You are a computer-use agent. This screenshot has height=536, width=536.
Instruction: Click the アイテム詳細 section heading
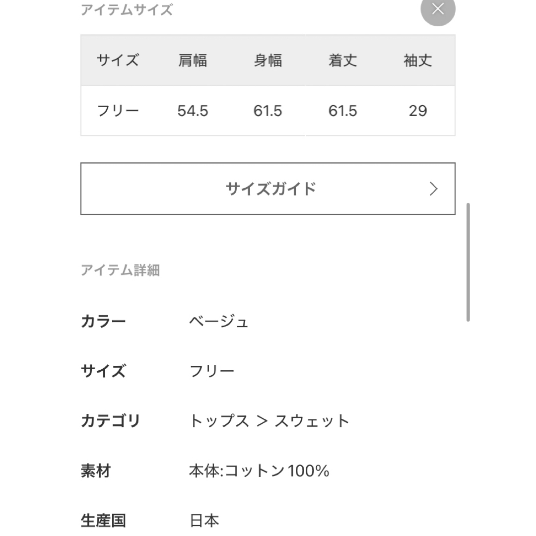tap(120, 270)
